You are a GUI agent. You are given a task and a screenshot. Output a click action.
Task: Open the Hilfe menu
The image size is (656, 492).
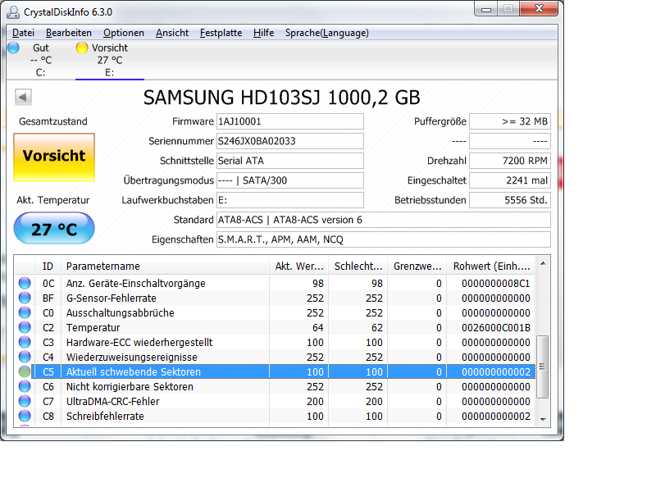[x=263, y=33]
